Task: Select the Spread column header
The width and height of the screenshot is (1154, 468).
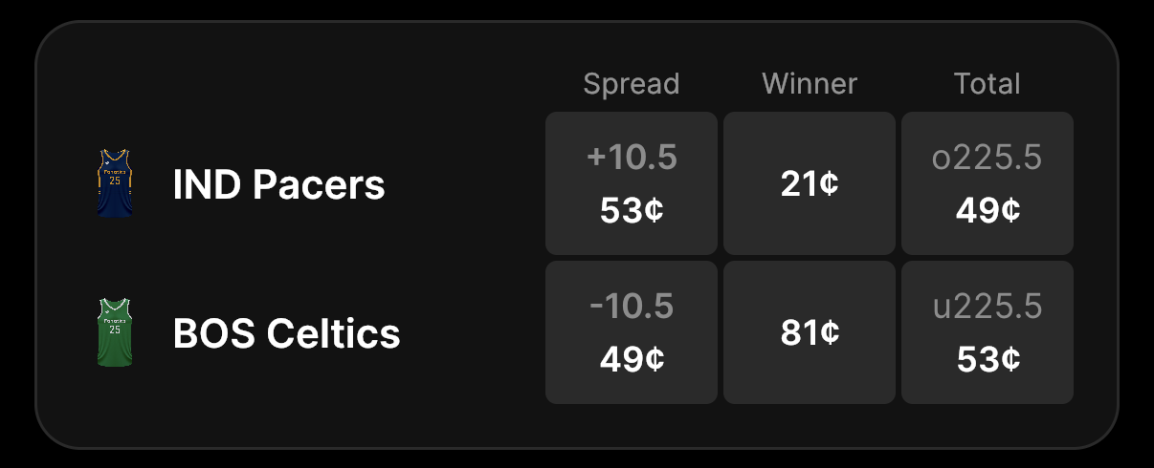Action: coord(631,84)
